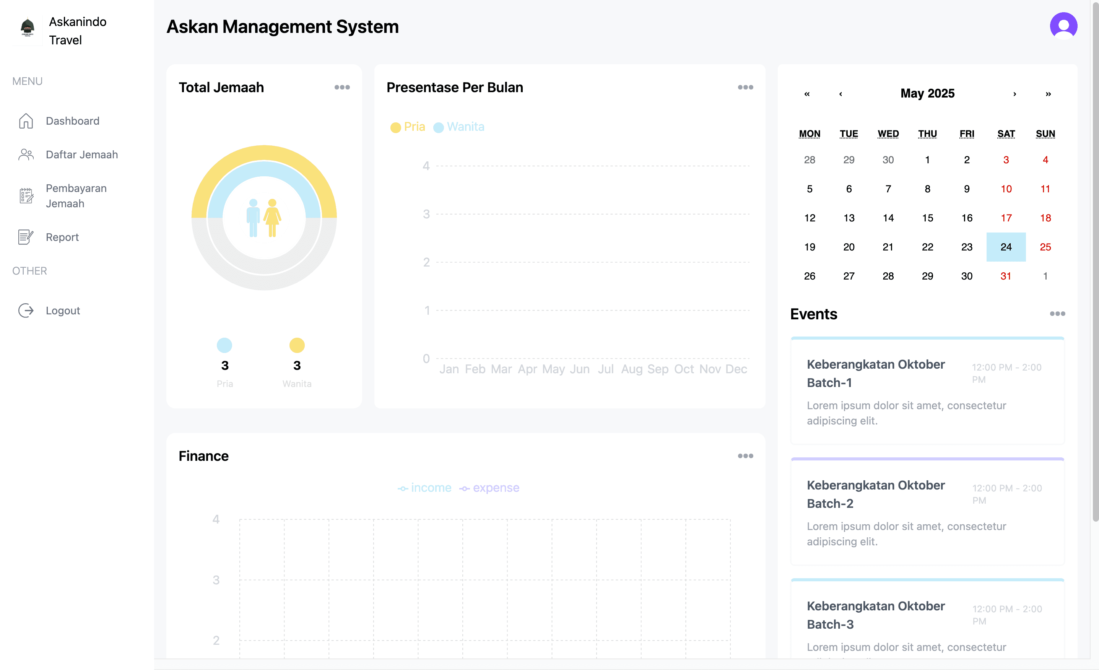Click the Logout arrow icon
This screenshot has height=670, width=1099.
(26, 311)
